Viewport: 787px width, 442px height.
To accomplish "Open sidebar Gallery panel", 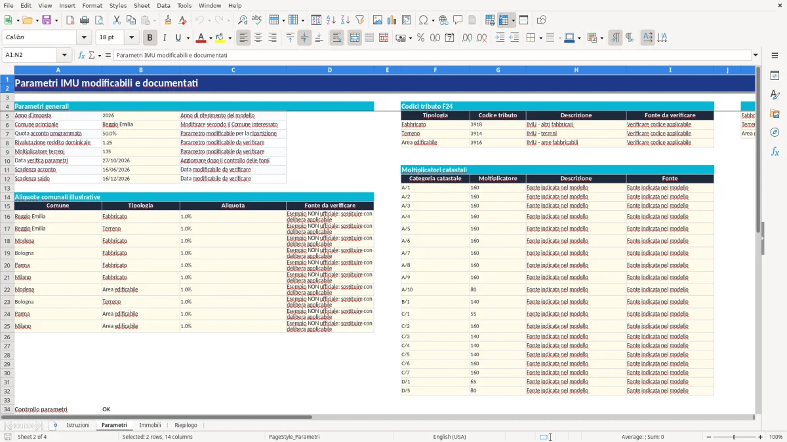I will (775, 113).
